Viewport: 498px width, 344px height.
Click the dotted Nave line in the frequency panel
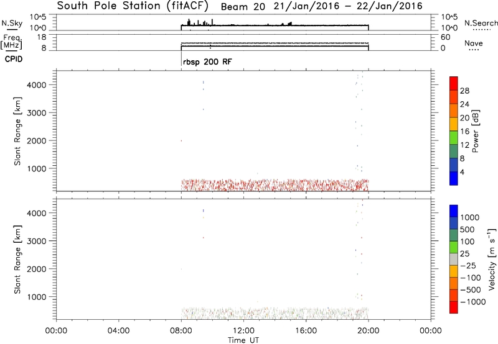coord(275,43)
